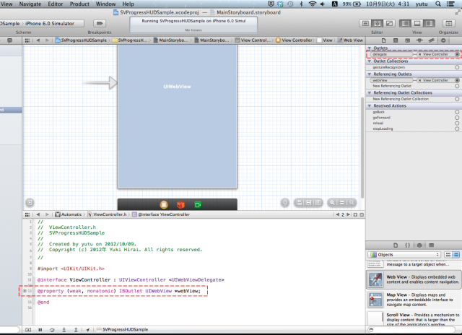
Task: Click the SVProgressHUDSample project breadcrumb
Action: 81,40
